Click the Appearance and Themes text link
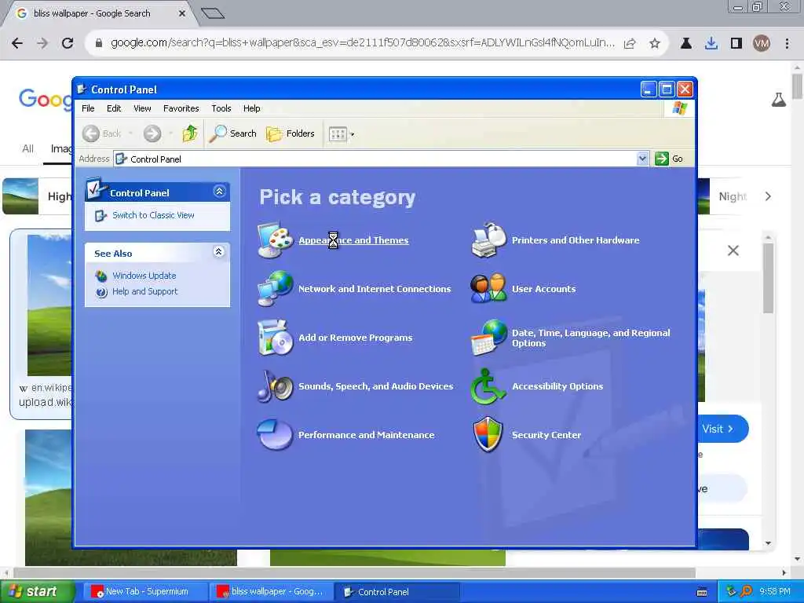Image resolution: width=804 pixels, height=603 pixels. point(354,240)
